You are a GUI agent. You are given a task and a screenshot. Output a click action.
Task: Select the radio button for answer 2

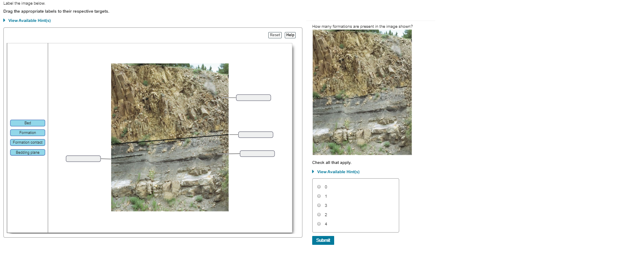pyautogui.click(x=319, y=214)
